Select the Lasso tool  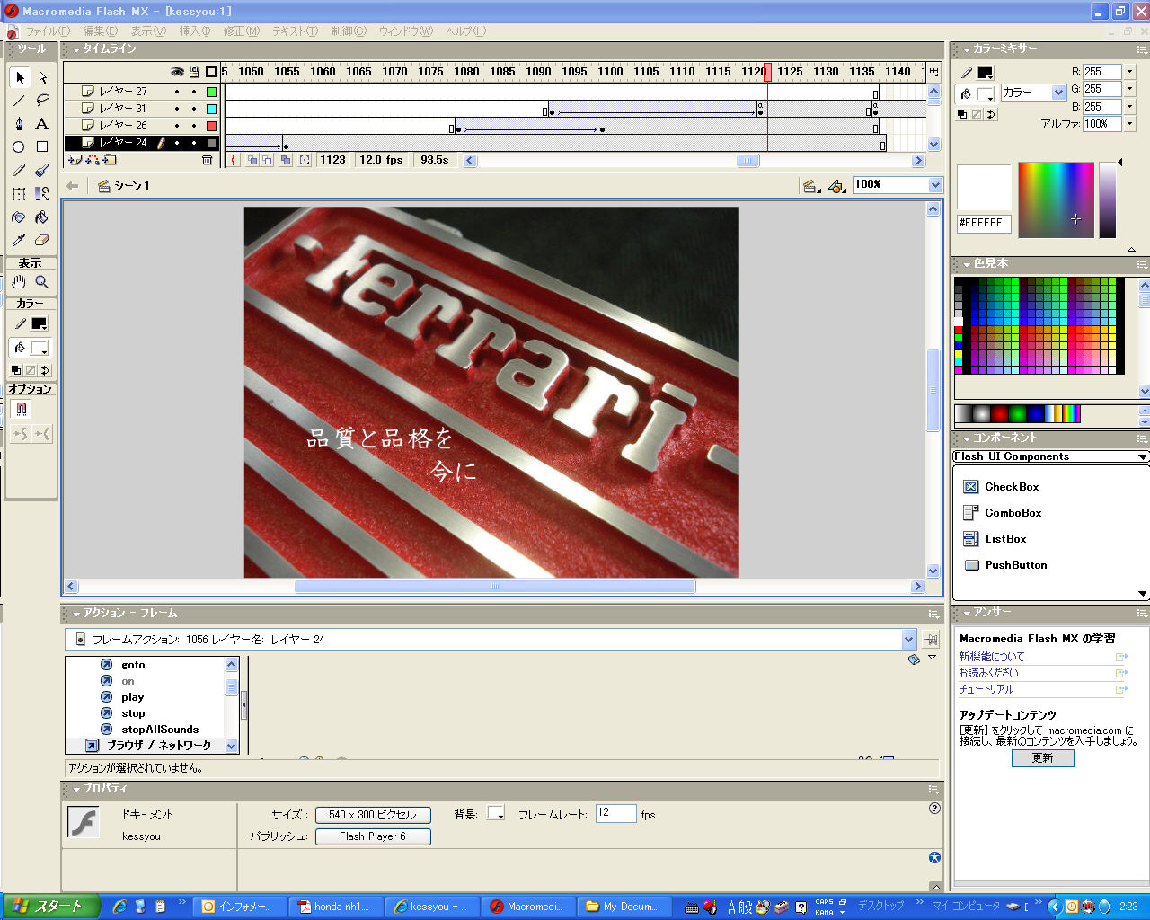click(x=42, y=101)
